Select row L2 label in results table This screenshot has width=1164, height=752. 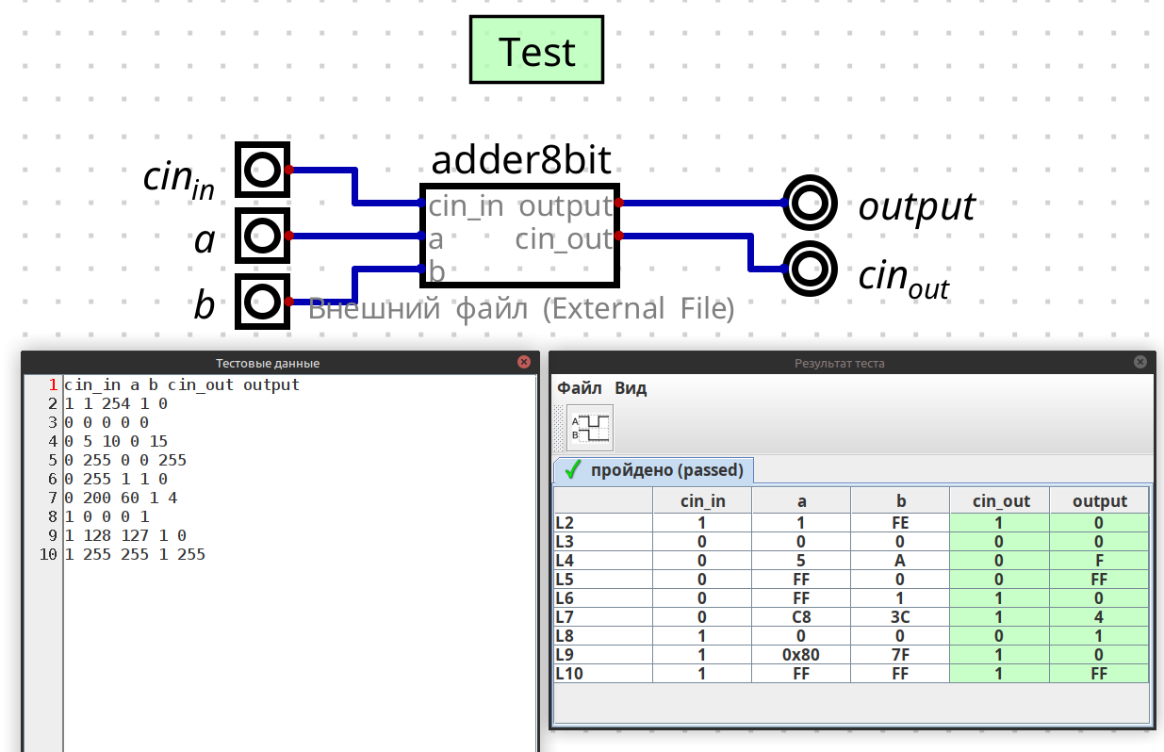[603, 522]
